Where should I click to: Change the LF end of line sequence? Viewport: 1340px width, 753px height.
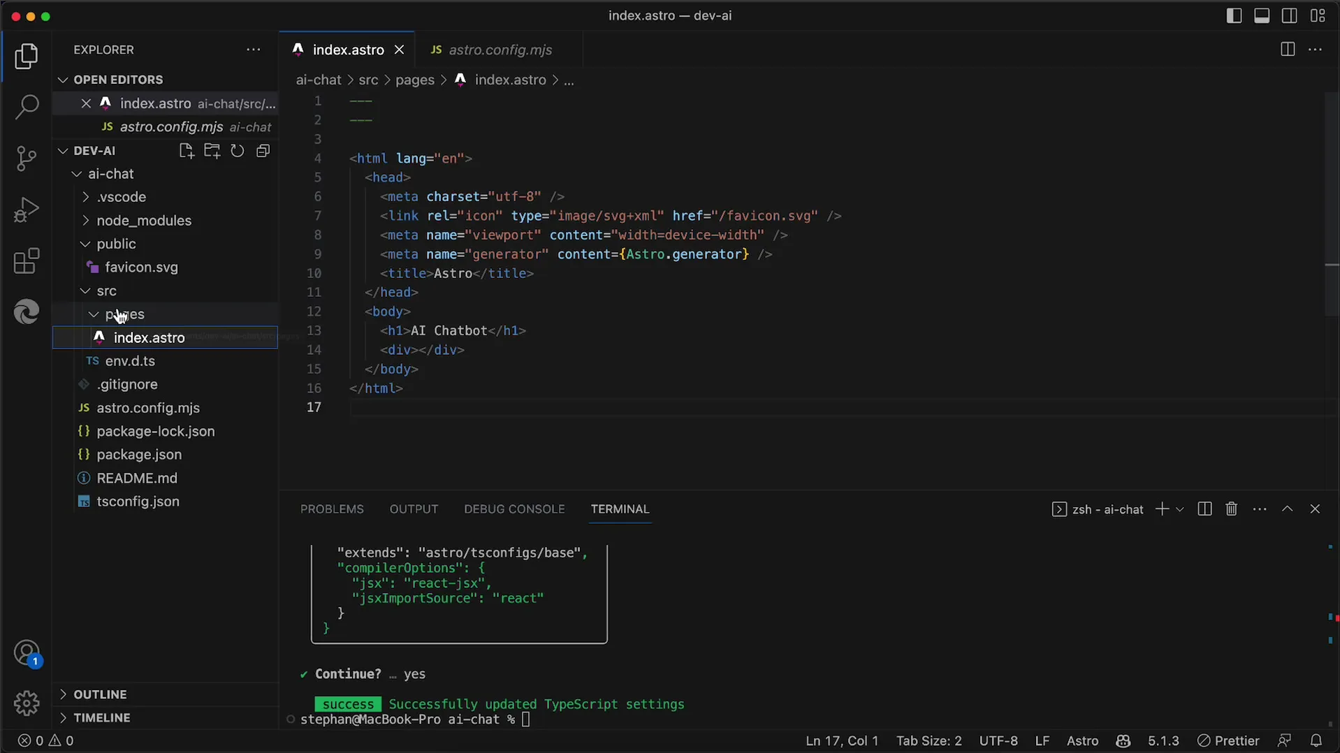pos(1042,740)
